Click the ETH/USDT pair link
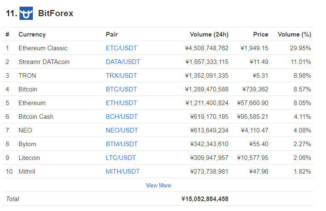 (x=121, y=103)
